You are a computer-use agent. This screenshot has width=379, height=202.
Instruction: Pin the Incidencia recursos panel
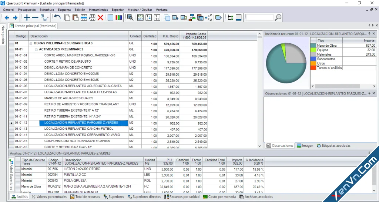[x=369, y=34]
